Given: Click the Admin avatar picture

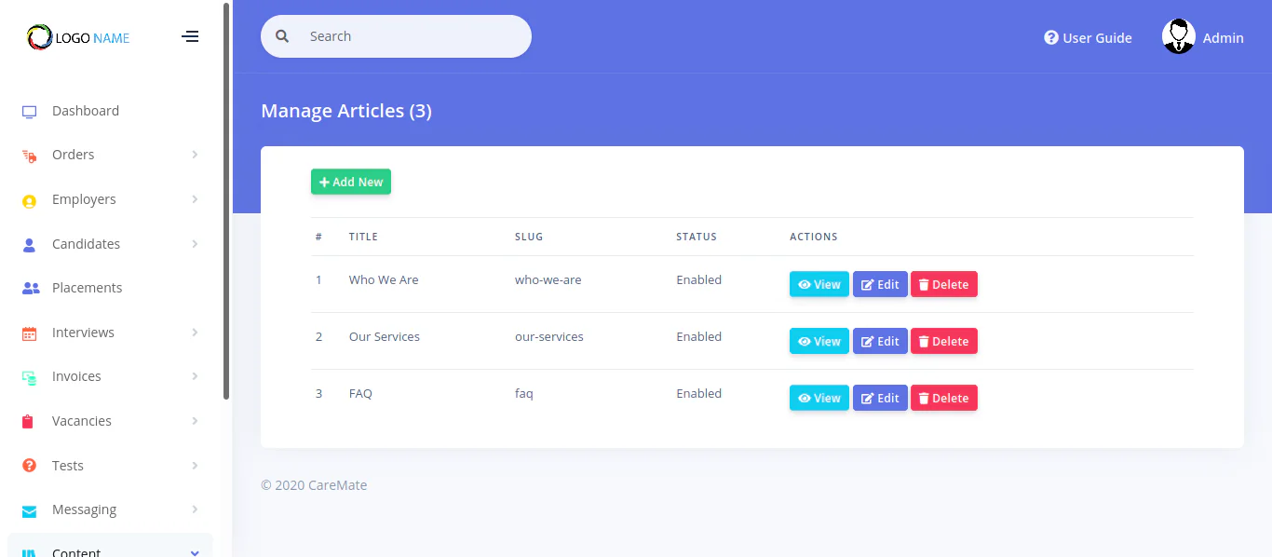Looking at the screenshot, I should point(1178,36).
